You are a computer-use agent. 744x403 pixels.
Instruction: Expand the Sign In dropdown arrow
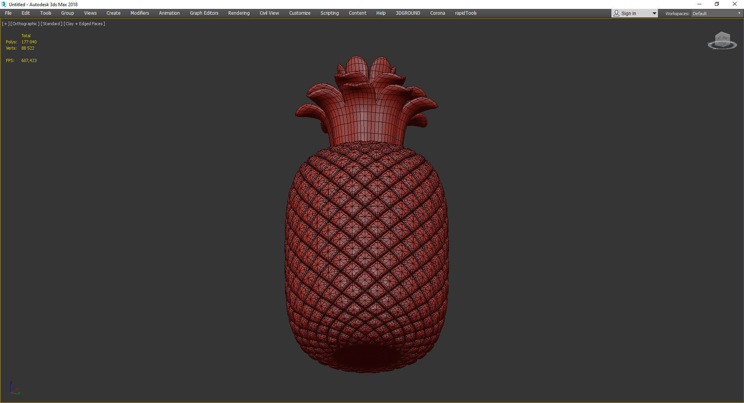654,13
